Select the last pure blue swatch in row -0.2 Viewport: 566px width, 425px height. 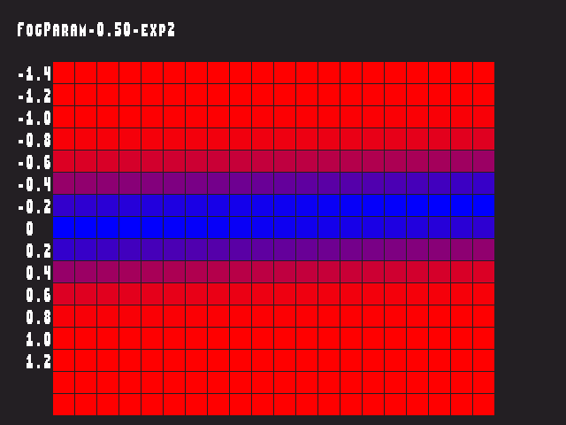pyautogui.click(x=484, y=205)
